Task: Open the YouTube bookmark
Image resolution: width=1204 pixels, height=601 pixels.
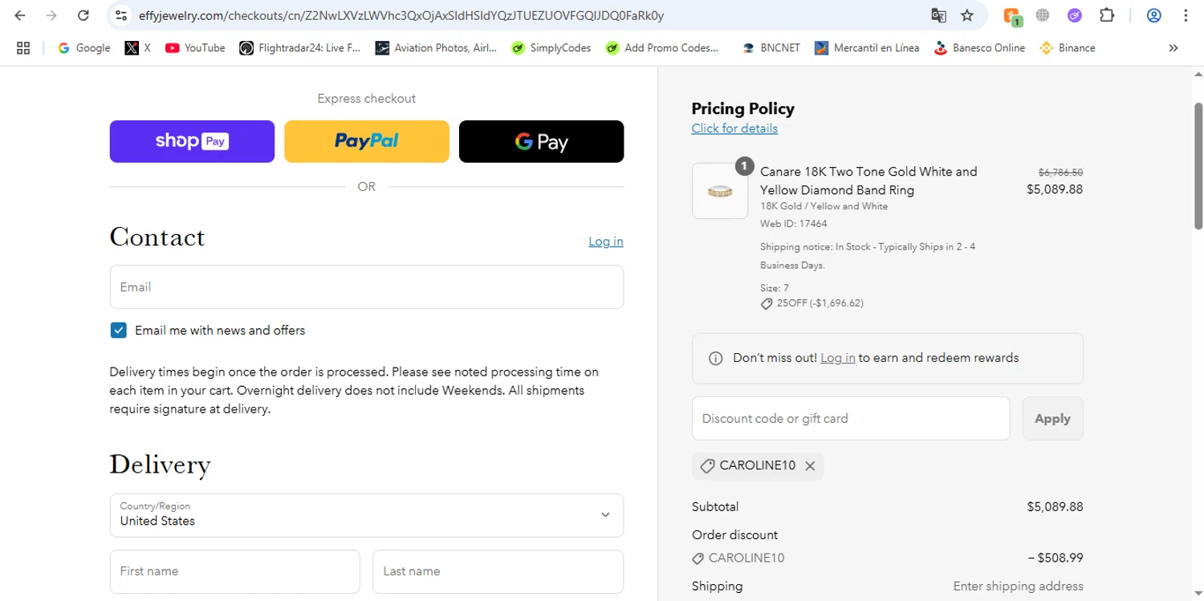Action: coord(195,48)
